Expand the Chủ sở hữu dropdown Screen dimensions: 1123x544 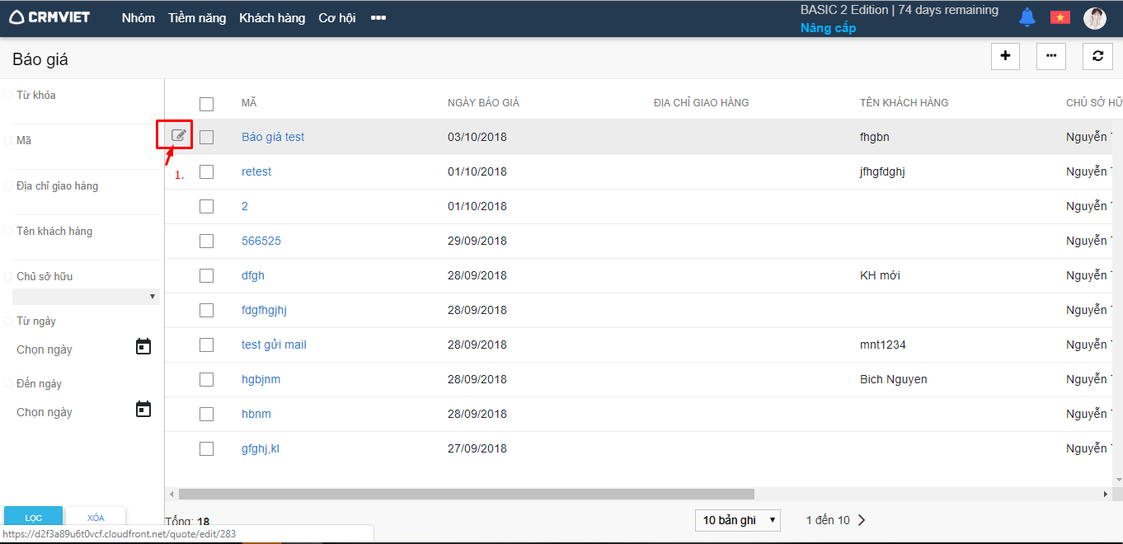[86, 297]
